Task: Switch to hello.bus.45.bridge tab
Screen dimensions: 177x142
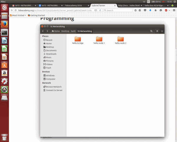Action: pos(155,6)
